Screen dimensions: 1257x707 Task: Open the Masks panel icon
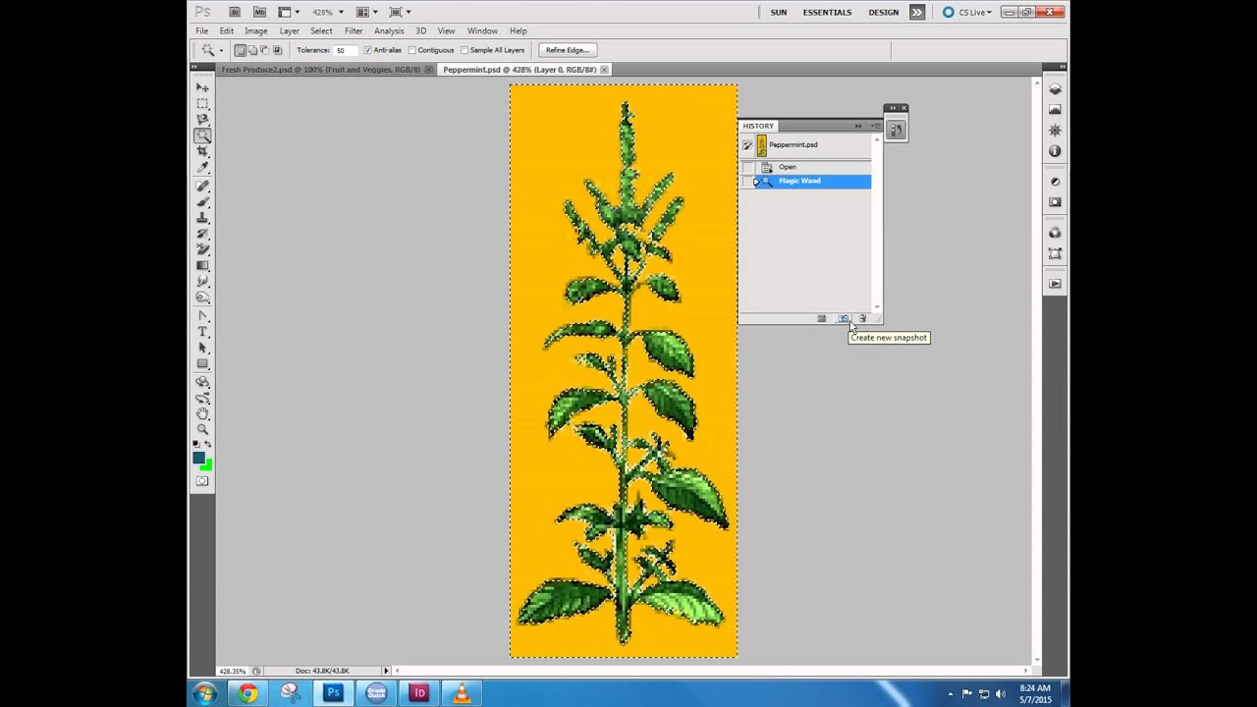1055,202
